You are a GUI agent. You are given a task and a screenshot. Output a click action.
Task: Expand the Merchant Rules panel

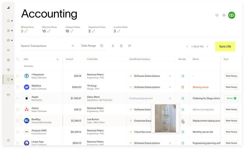(49, 31)
